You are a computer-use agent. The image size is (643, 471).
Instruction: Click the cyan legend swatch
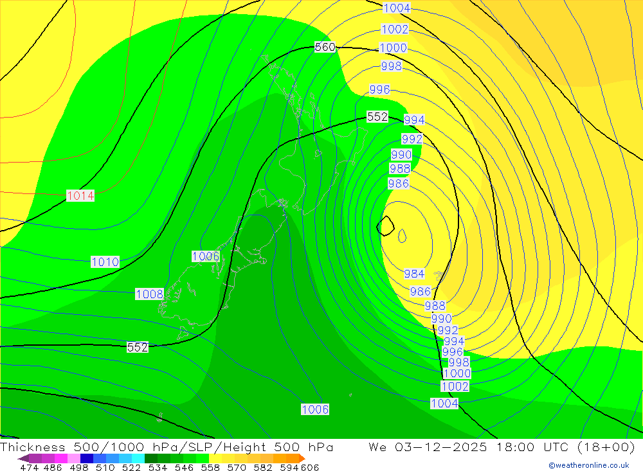[138, 458]
